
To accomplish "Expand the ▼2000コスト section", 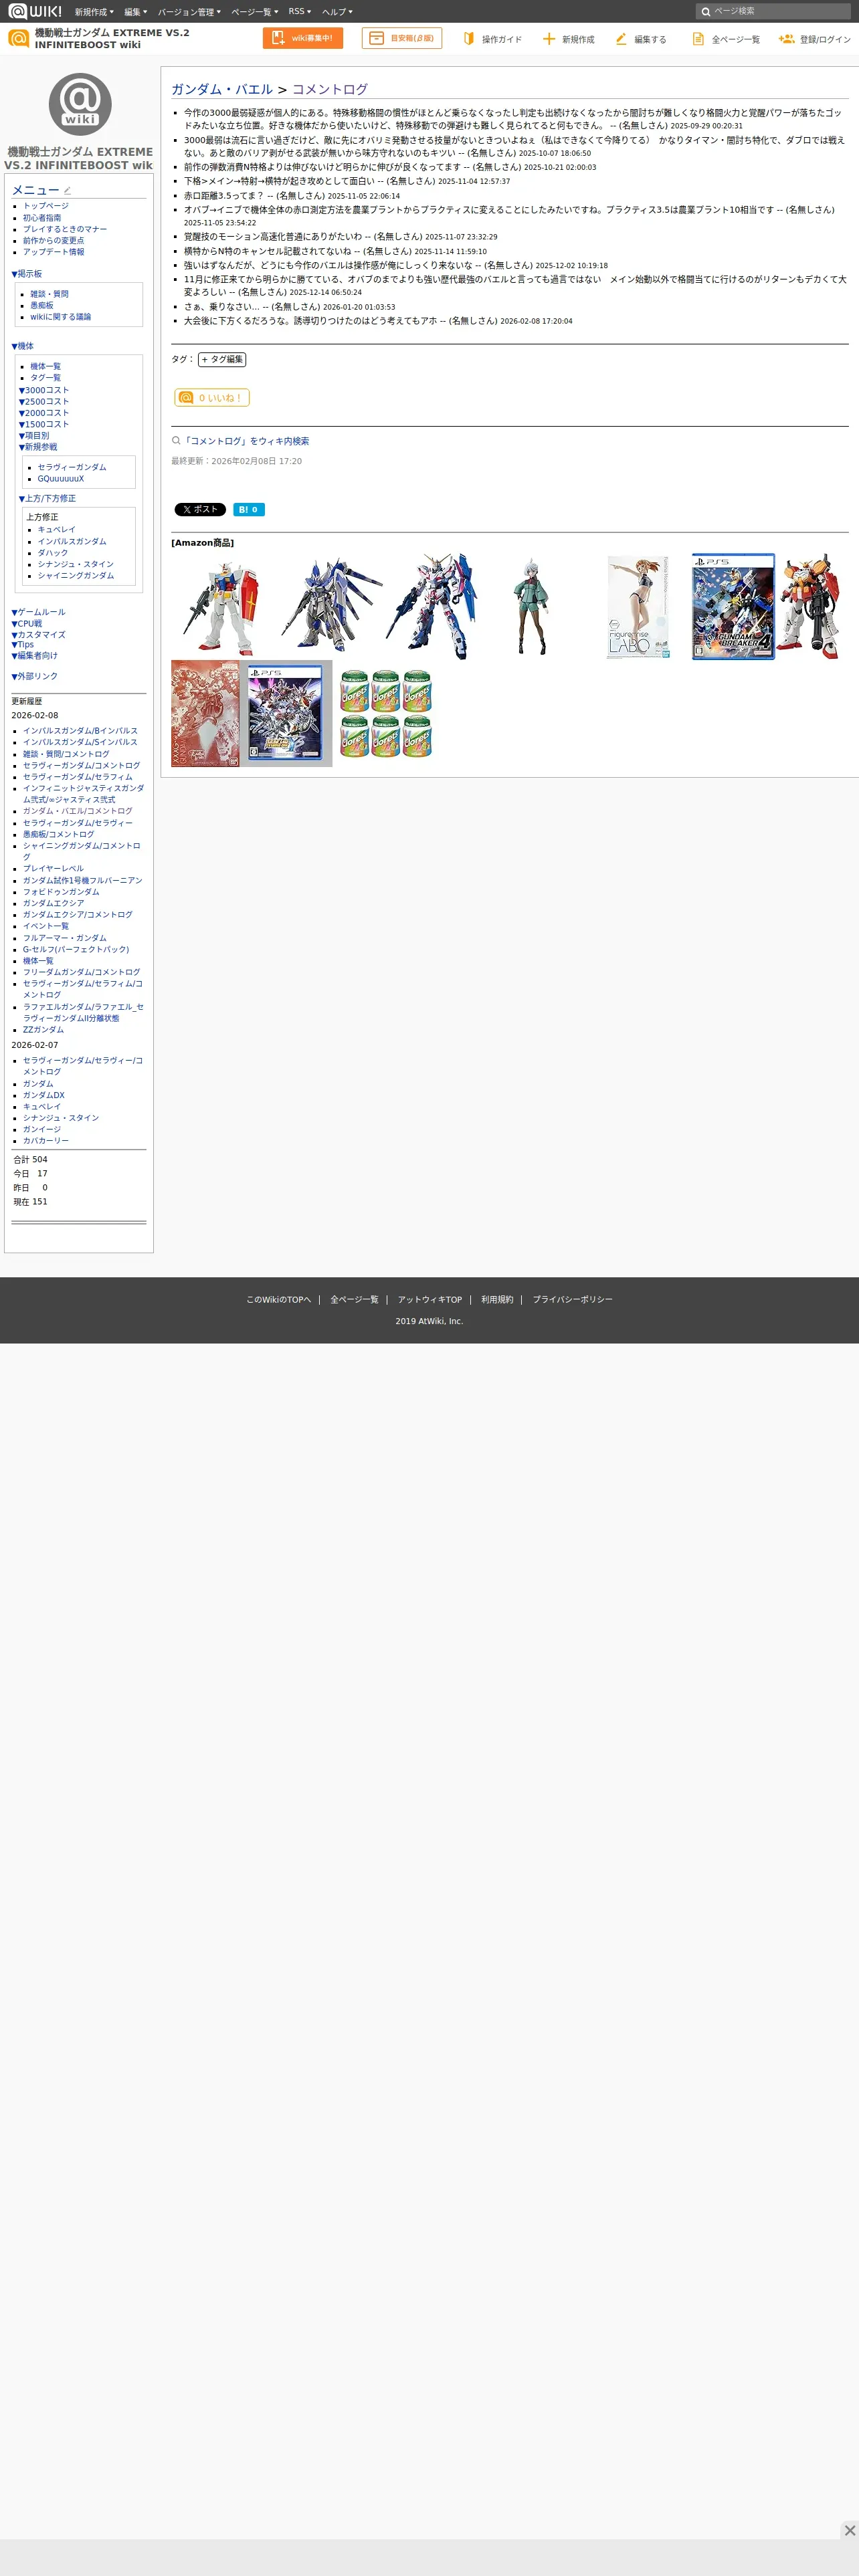I will point(44,413).
